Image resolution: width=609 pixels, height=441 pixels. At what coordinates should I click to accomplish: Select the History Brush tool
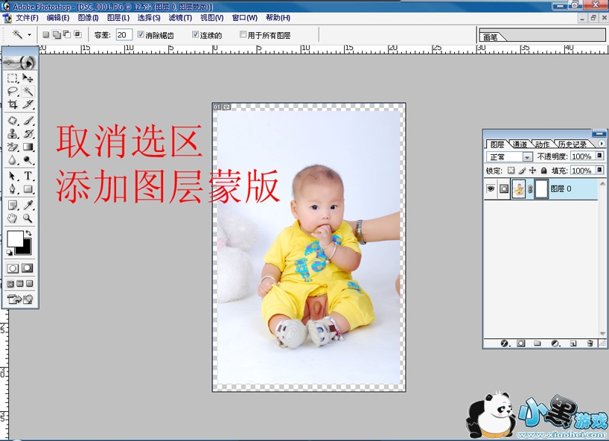point(28,134)
